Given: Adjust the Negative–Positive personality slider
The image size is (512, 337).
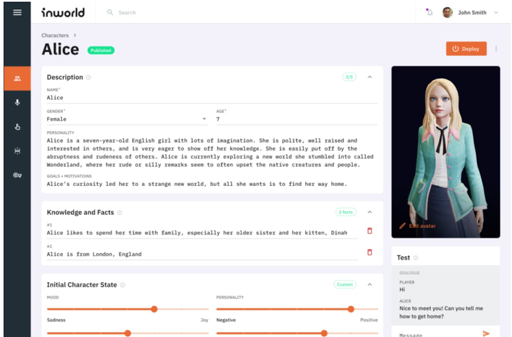Looking at the screenshot, I should [x=351, y=309].
